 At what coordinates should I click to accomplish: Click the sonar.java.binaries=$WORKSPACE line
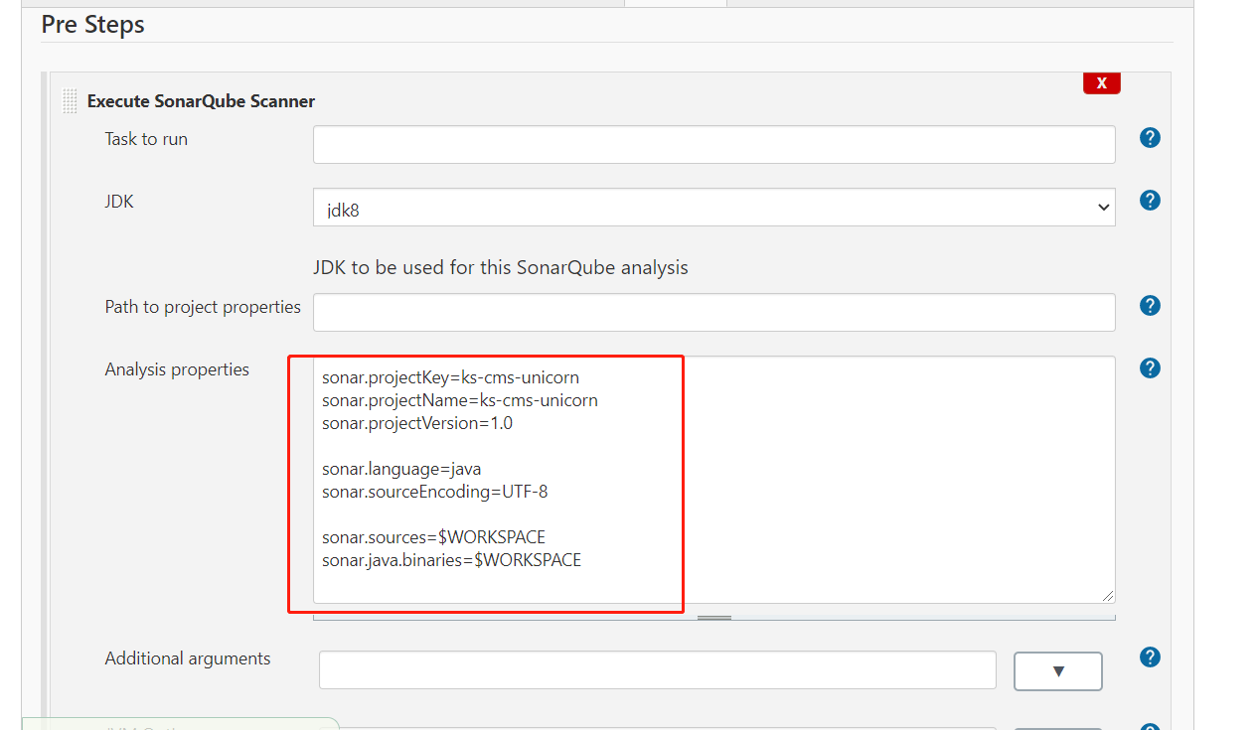tap(451, 560)
